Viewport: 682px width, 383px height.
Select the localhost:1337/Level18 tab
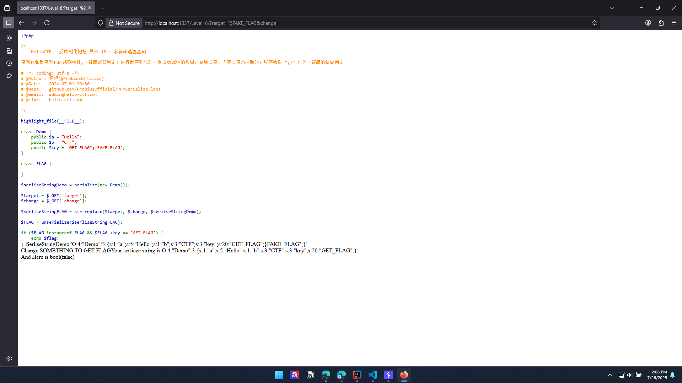(x=53, y=8)
